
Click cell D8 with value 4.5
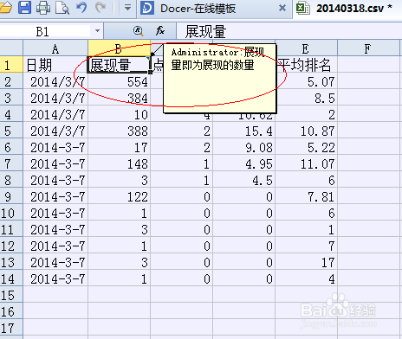[x=244, y=179]
